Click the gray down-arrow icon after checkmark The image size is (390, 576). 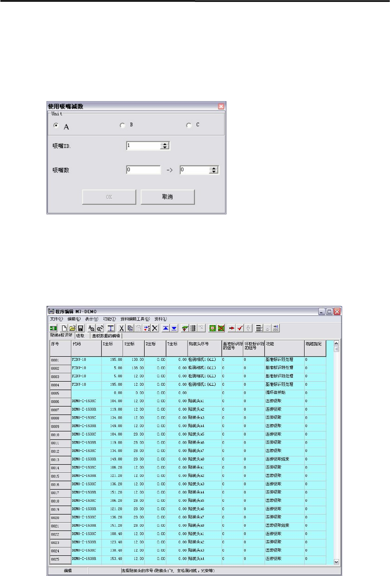[x=248, y=328]
